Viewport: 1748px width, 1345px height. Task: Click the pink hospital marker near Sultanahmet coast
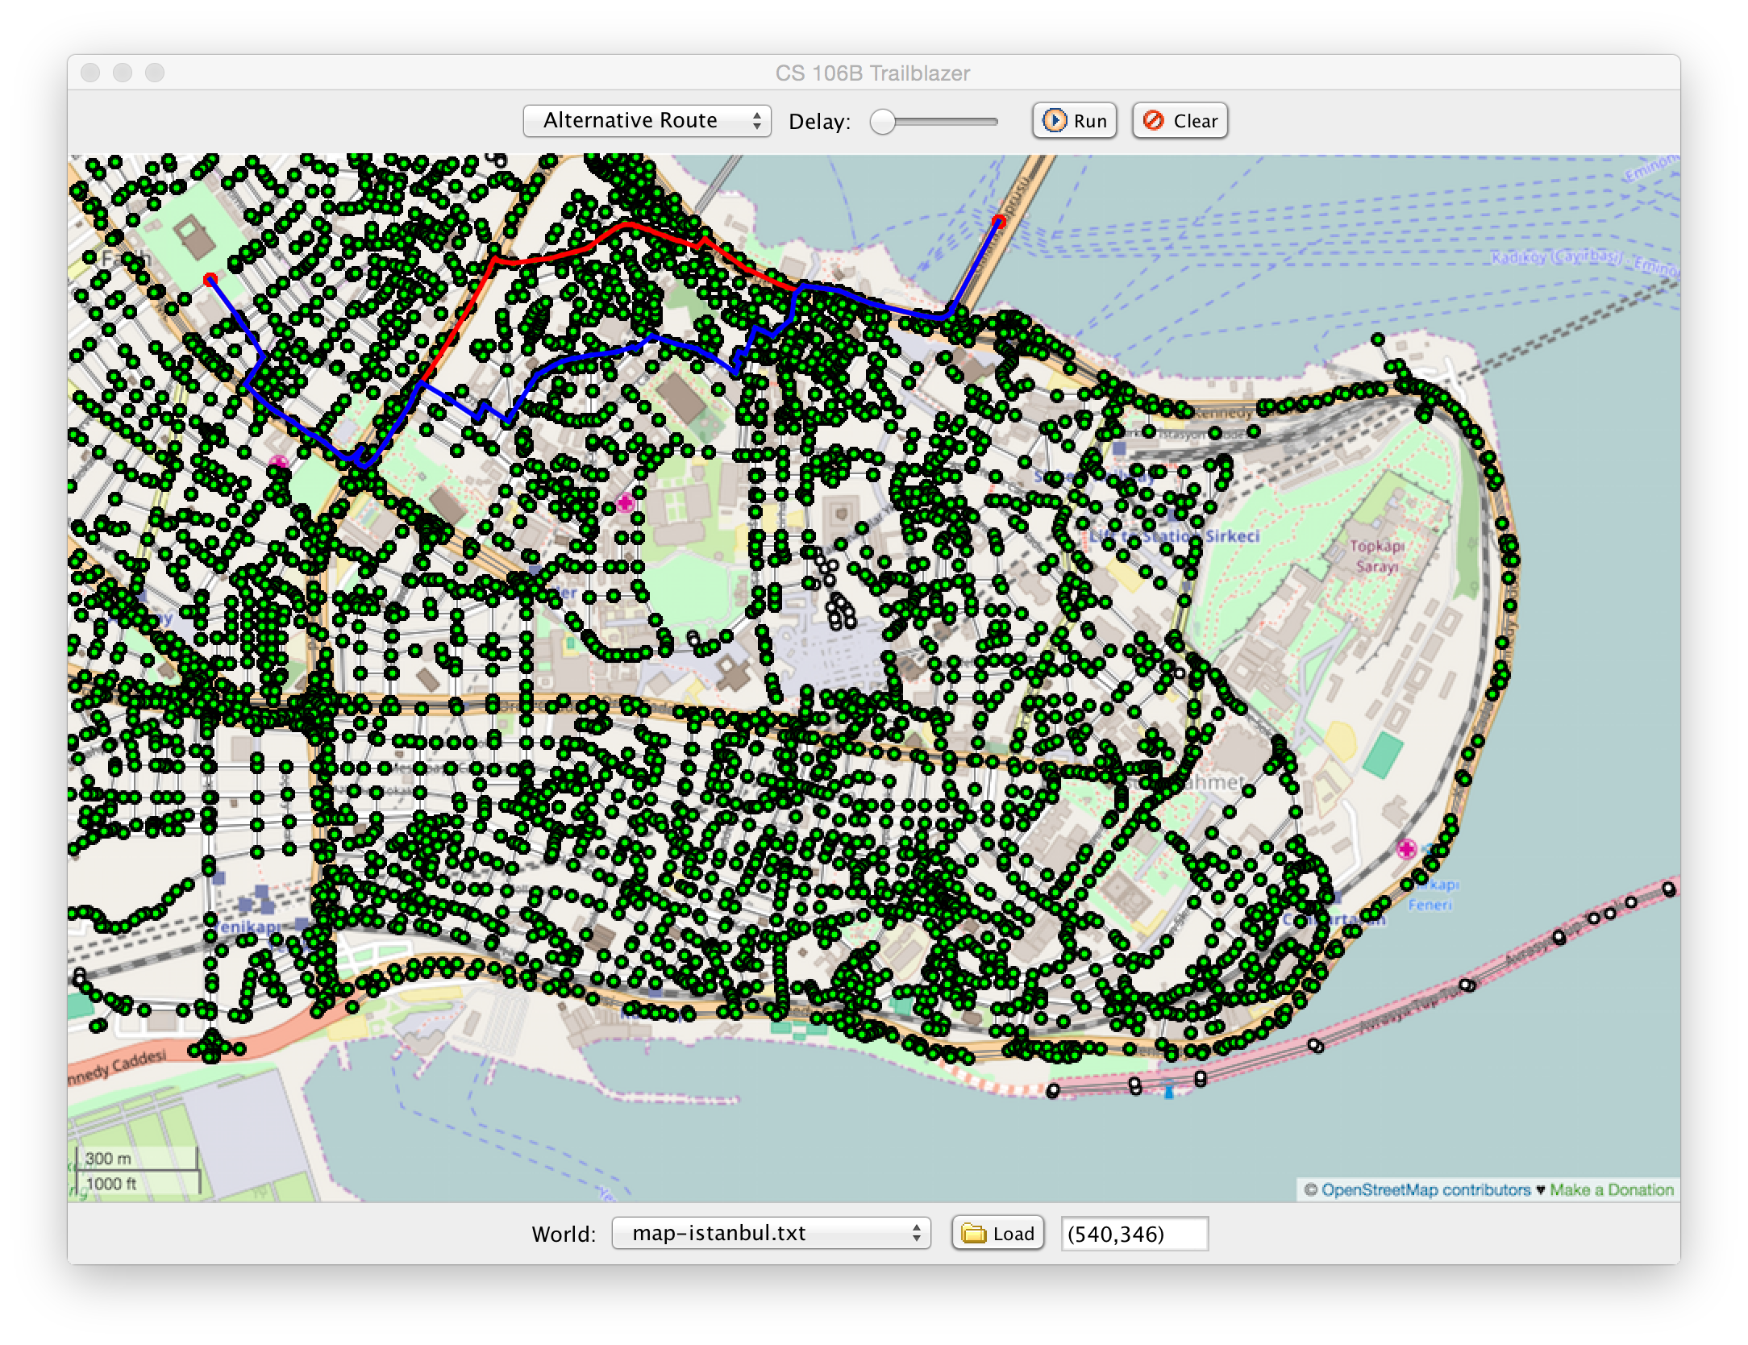click(x=1407, y=848)
